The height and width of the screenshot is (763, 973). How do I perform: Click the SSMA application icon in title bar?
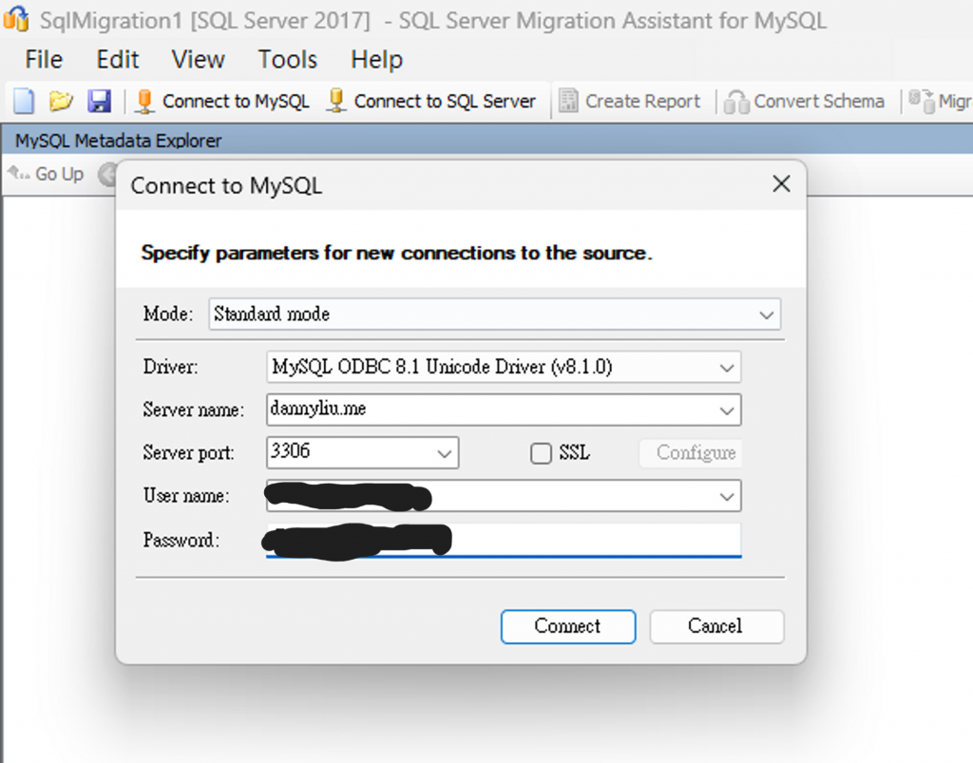(x=16, y=19)
